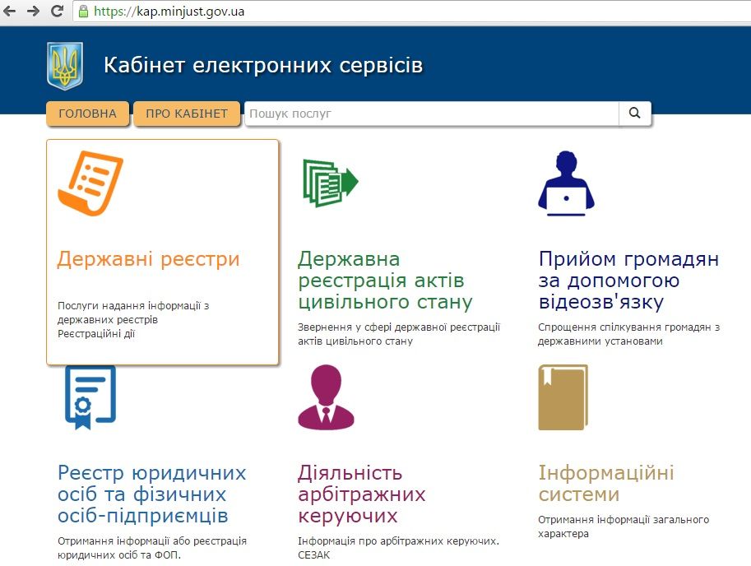
Task: Click the Кабінет електронних сервісів site title
Action: click(263, 65)
